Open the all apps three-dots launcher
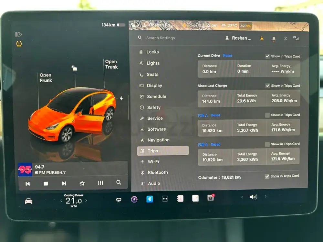Viewport: 323px width, 242px height. (x=165, y=199)
